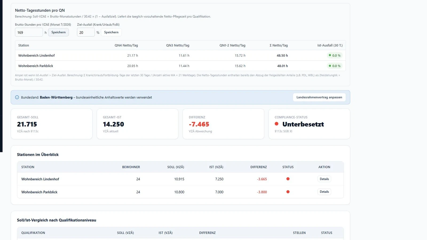Save the Brutto-Stunden value with Speichern
The image size is (427, 240).
tap(58, 32)
